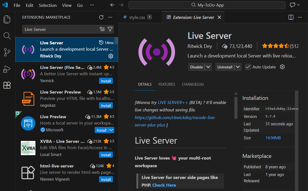Image resolution: width=308 pixels, height=191 pixels.
Task: Open the Extensions view icon
Action: coord(7,85)
